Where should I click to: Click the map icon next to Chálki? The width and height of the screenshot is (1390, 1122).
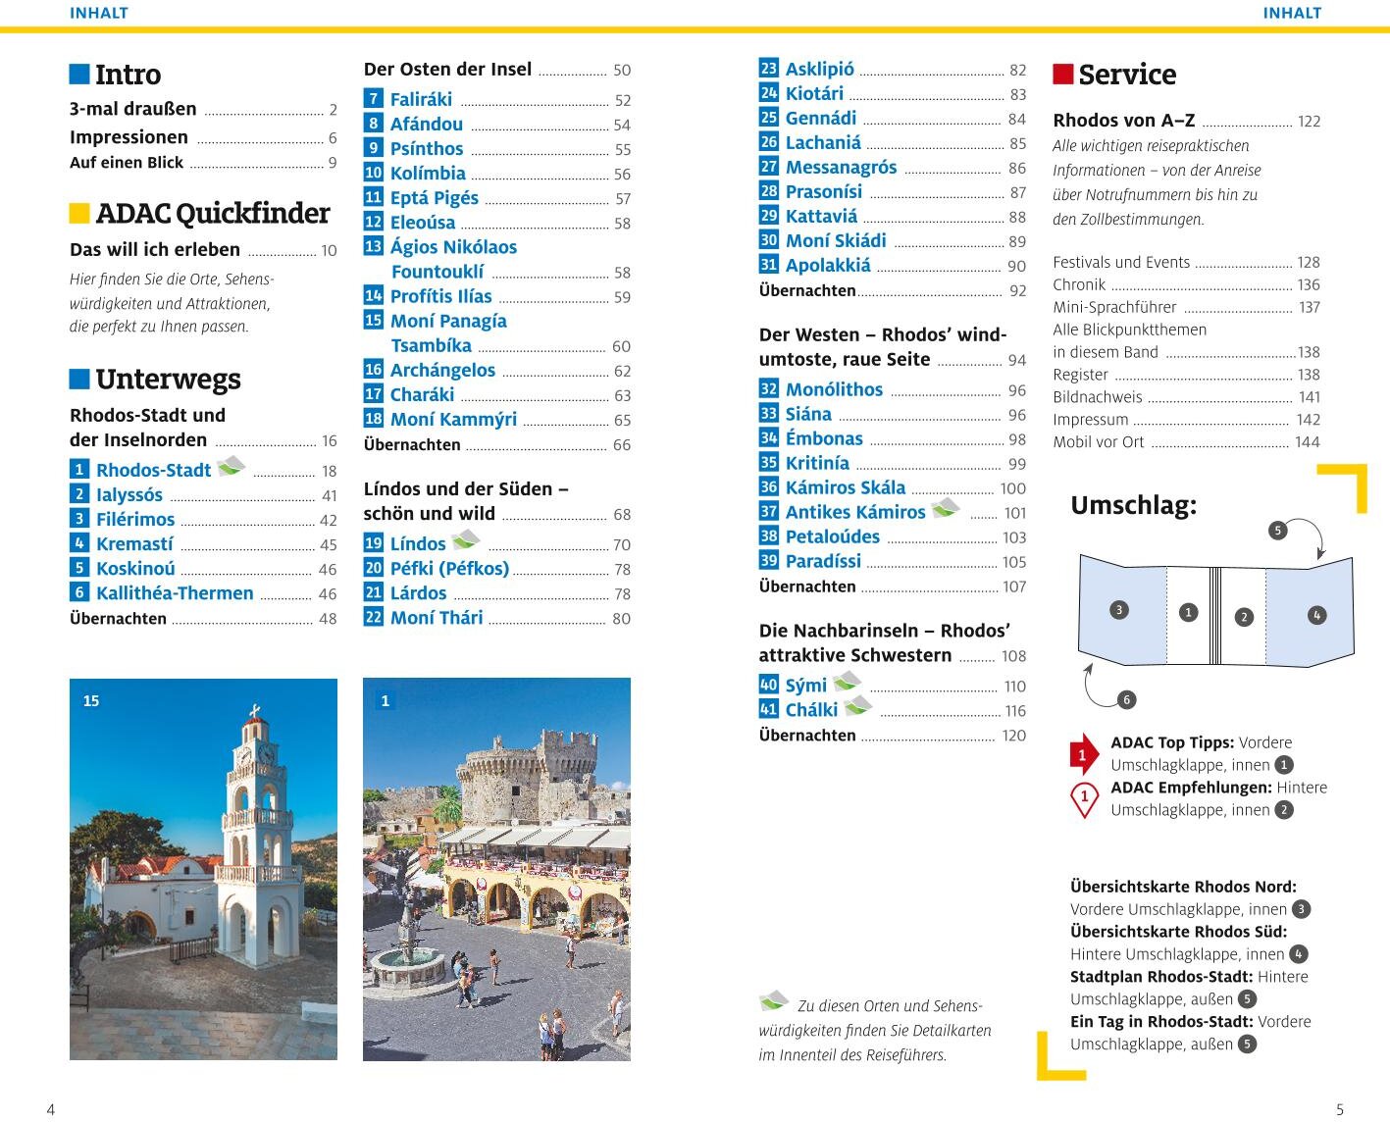point(857,705)
